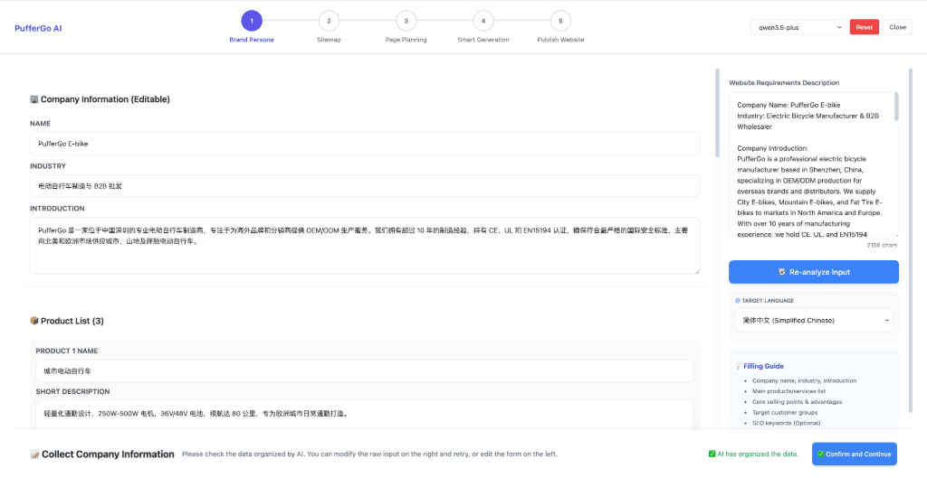Click the company NAME input field
Image resolution: width=927 pixels, height=478 pixels.
point(365,144)
